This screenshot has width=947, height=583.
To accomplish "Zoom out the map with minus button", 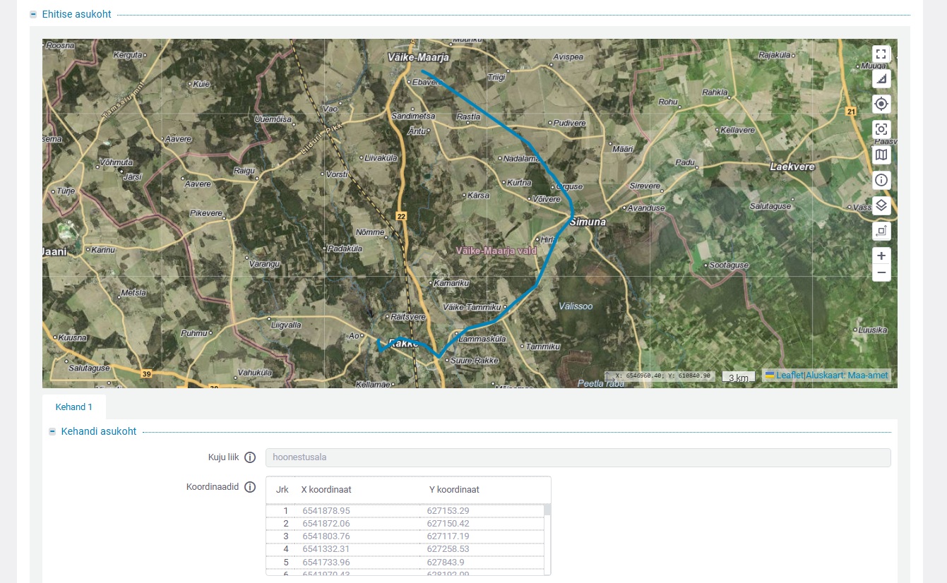I will pyautogui.click(x=881, y=273).
